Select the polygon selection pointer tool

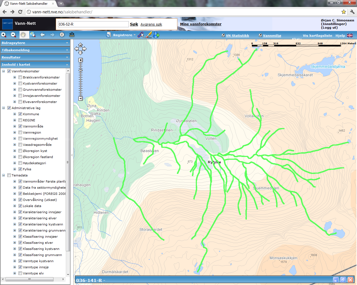[x=141, y=35]
